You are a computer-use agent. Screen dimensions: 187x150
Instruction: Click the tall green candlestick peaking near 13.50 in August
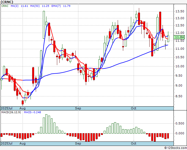pos(44,25)
